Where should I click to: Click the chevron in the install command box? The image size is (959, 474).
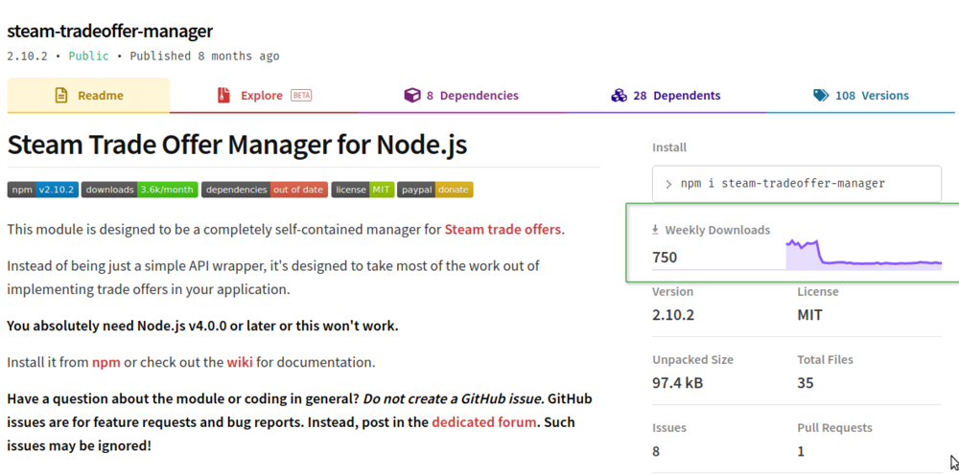click(x=668, y=184)
